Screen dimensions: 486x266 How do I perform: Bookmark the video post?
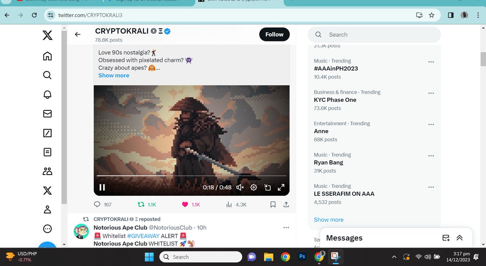point(273,205)
